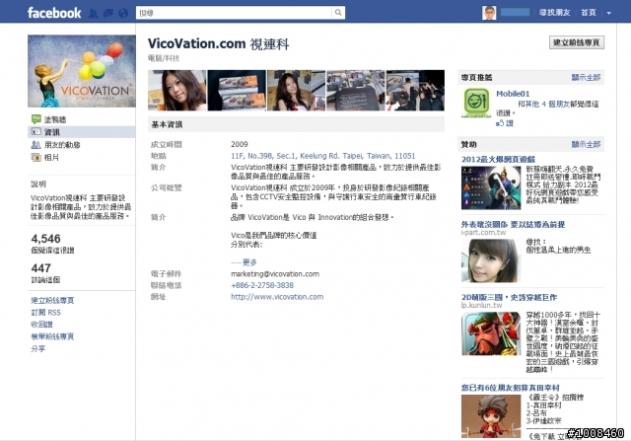Screen dimensions: 631x441
Task: Click the Create Page button at top right
Action: point(577,42)
